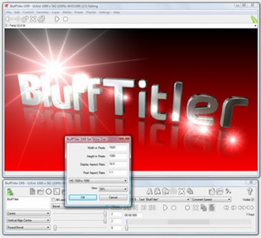Open the Round Bevel dropdown
Image resolution: width=261 pixels, height=238 pixels.
pos(28,228)
